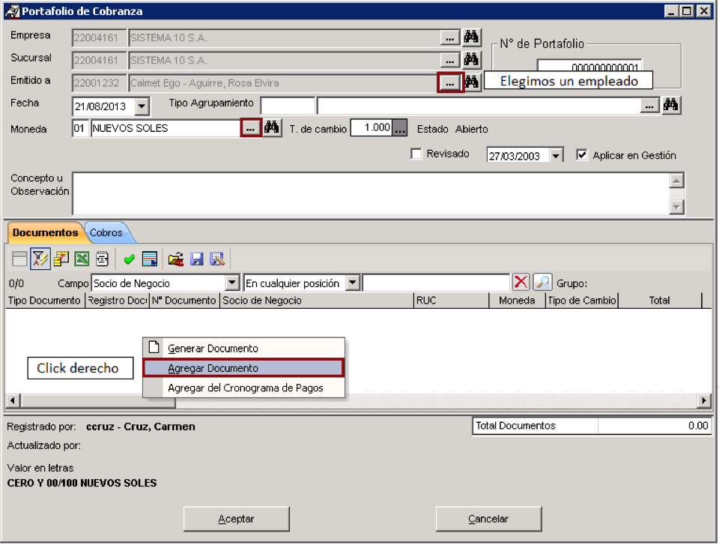Toggle the Revisado checkbox
The height and width of the screenshot is (545, 722).
pos(416,154)
